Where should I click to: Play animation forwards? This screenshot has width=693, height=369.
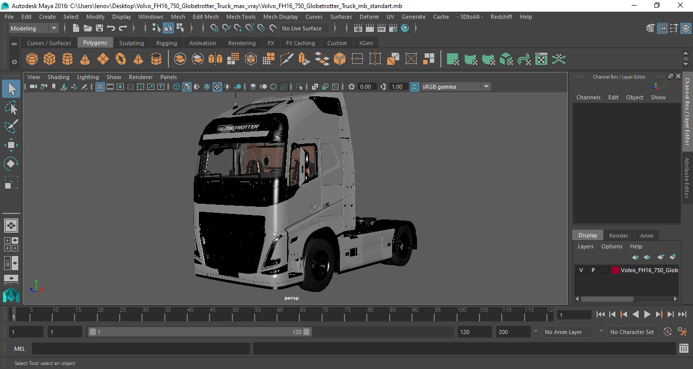click(x=647, y=314)
